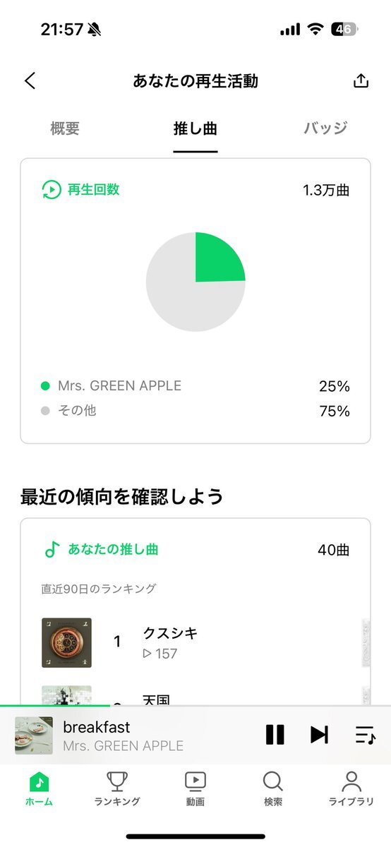Image resolution: width=391 pixels, height=847 pixels.
Task: Switch to the 概要 tab
Action: 65,128
